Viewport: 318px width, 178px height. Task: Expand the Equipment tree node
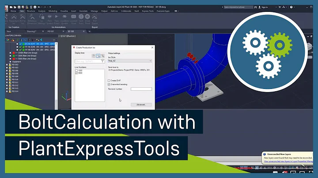(x=10, y=62)
